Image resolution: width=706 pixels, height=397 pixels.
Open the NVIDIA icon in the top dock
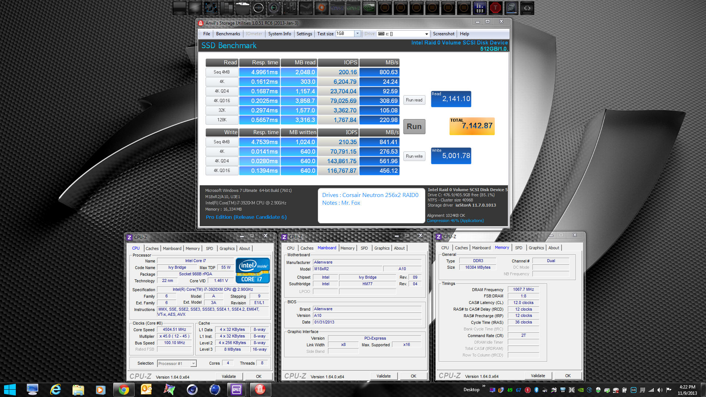point(369,8)
